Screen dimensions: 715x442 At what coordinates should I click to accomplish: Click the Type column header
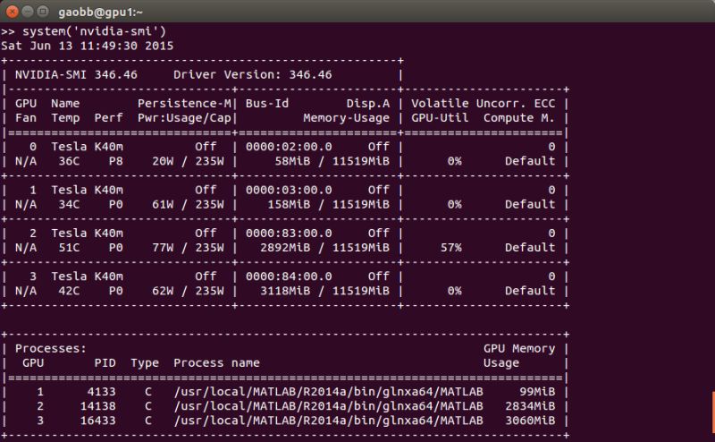click(145, 363)
